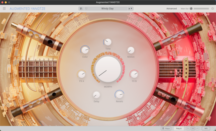Viewport: 216px width, 131px height.
Task: Open the settings gear icon
Action: (x=212, y=9)
